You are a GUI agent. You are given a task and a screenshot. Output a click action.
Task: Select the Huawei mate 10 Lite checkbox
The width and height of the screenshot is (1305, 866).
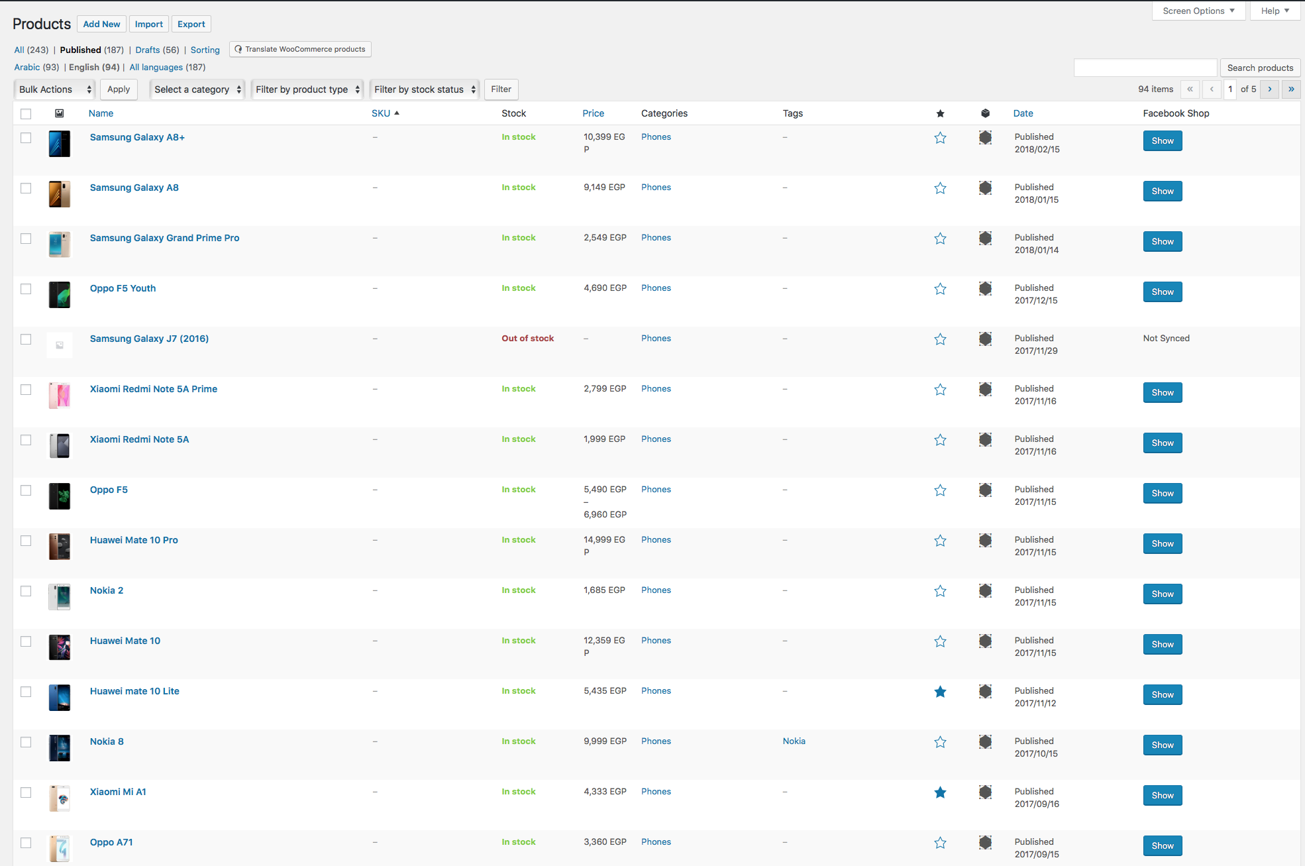tap(26, 692)
